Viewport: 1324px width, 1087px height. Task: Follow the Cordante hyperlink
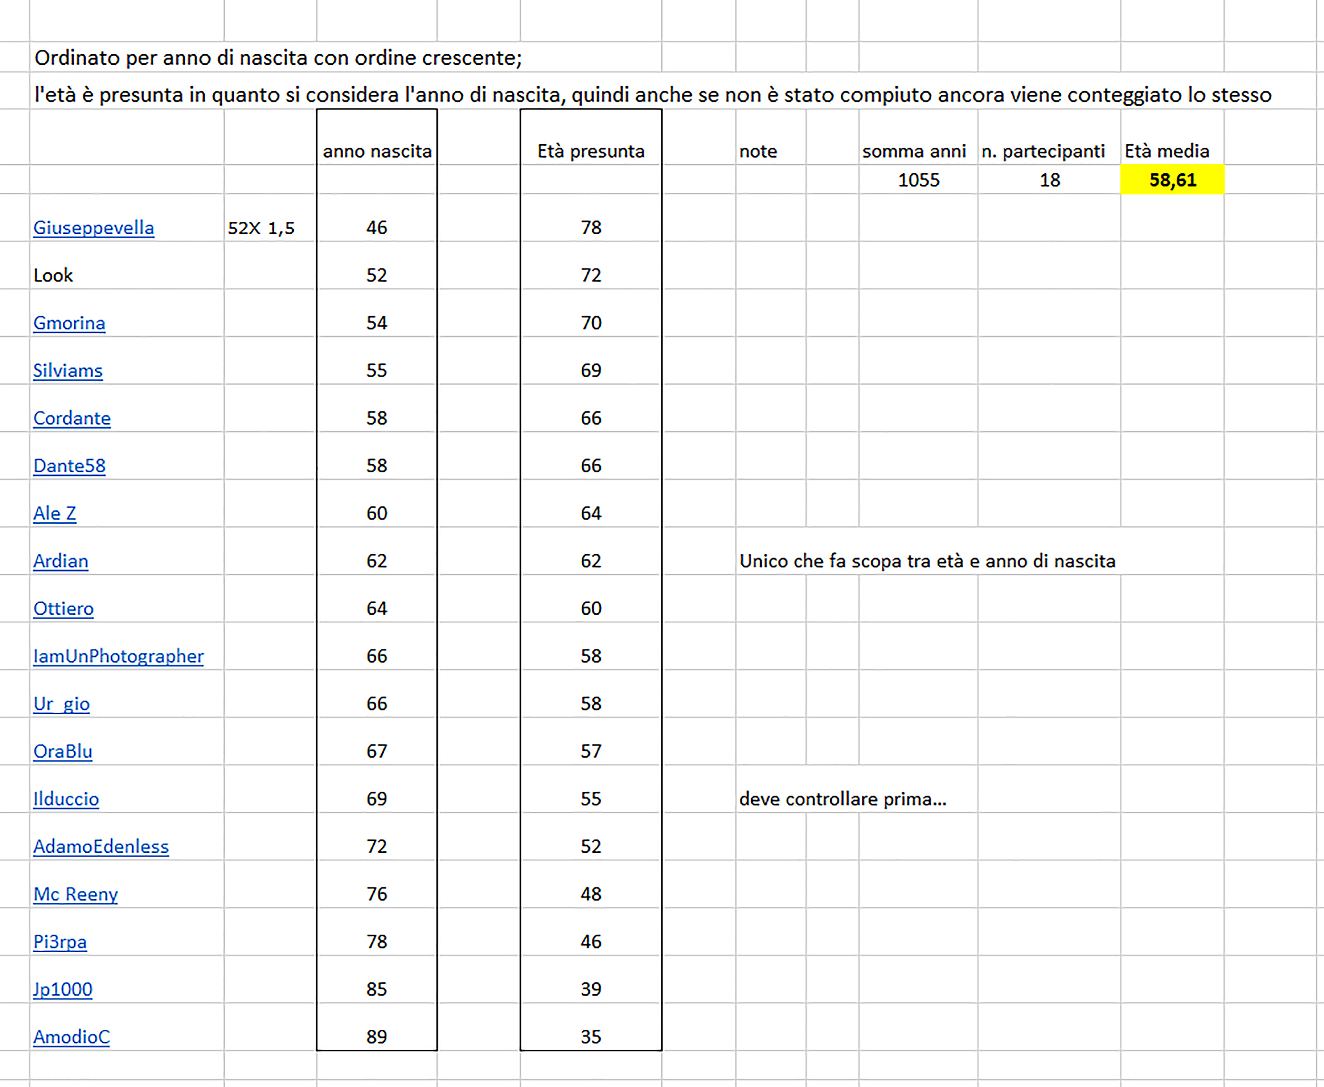[x=72, y=418]
